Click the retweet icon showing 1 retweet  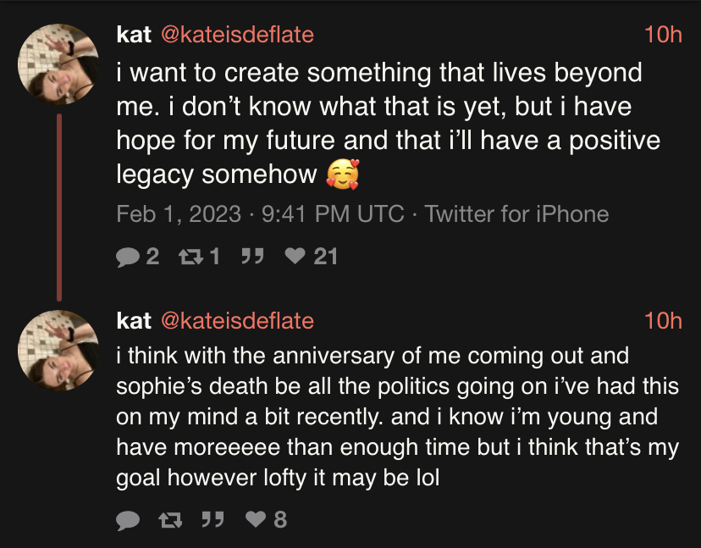189,256
